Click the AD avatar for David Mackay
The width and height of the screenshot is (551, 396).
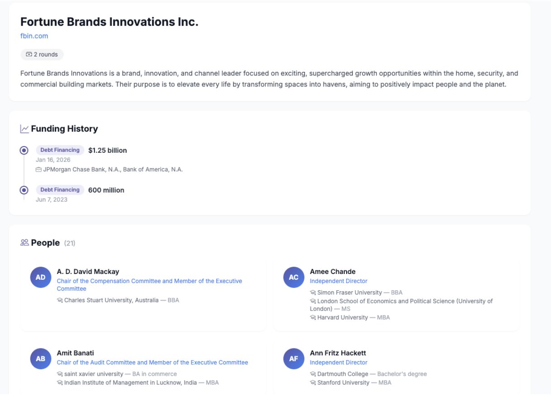41,277
